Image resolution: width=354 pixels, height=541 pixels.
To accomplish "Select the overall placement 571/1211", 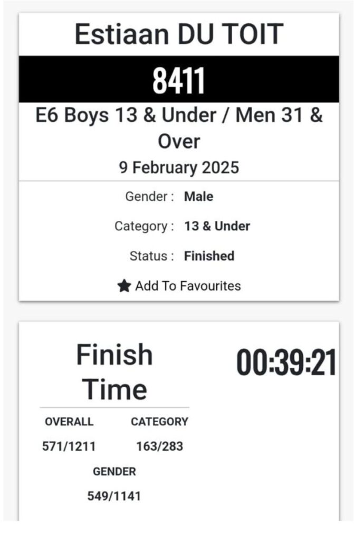I will pos(69,446).
